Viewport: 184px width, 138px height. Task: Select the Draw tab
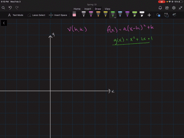98,9
